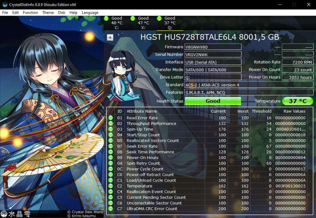Click the Serial Number field VRGV2NWK
This screenshot has width=316, height=218.
click(x=213, y=54)
